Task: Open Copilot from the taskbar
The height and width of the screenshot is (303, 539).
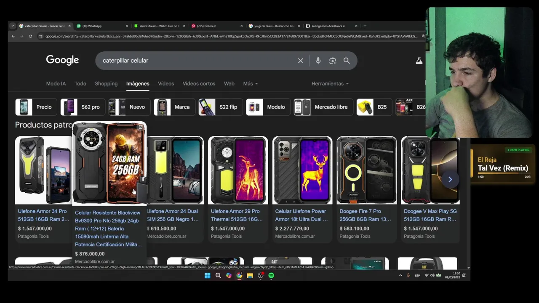Action: [x=229, y=276]
